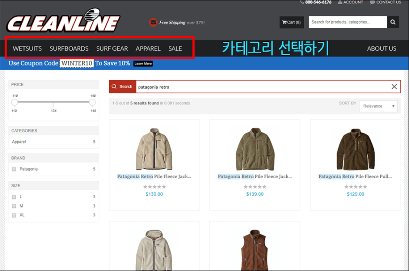Check the Patagonia brand checkbox

tap(14, 169)
